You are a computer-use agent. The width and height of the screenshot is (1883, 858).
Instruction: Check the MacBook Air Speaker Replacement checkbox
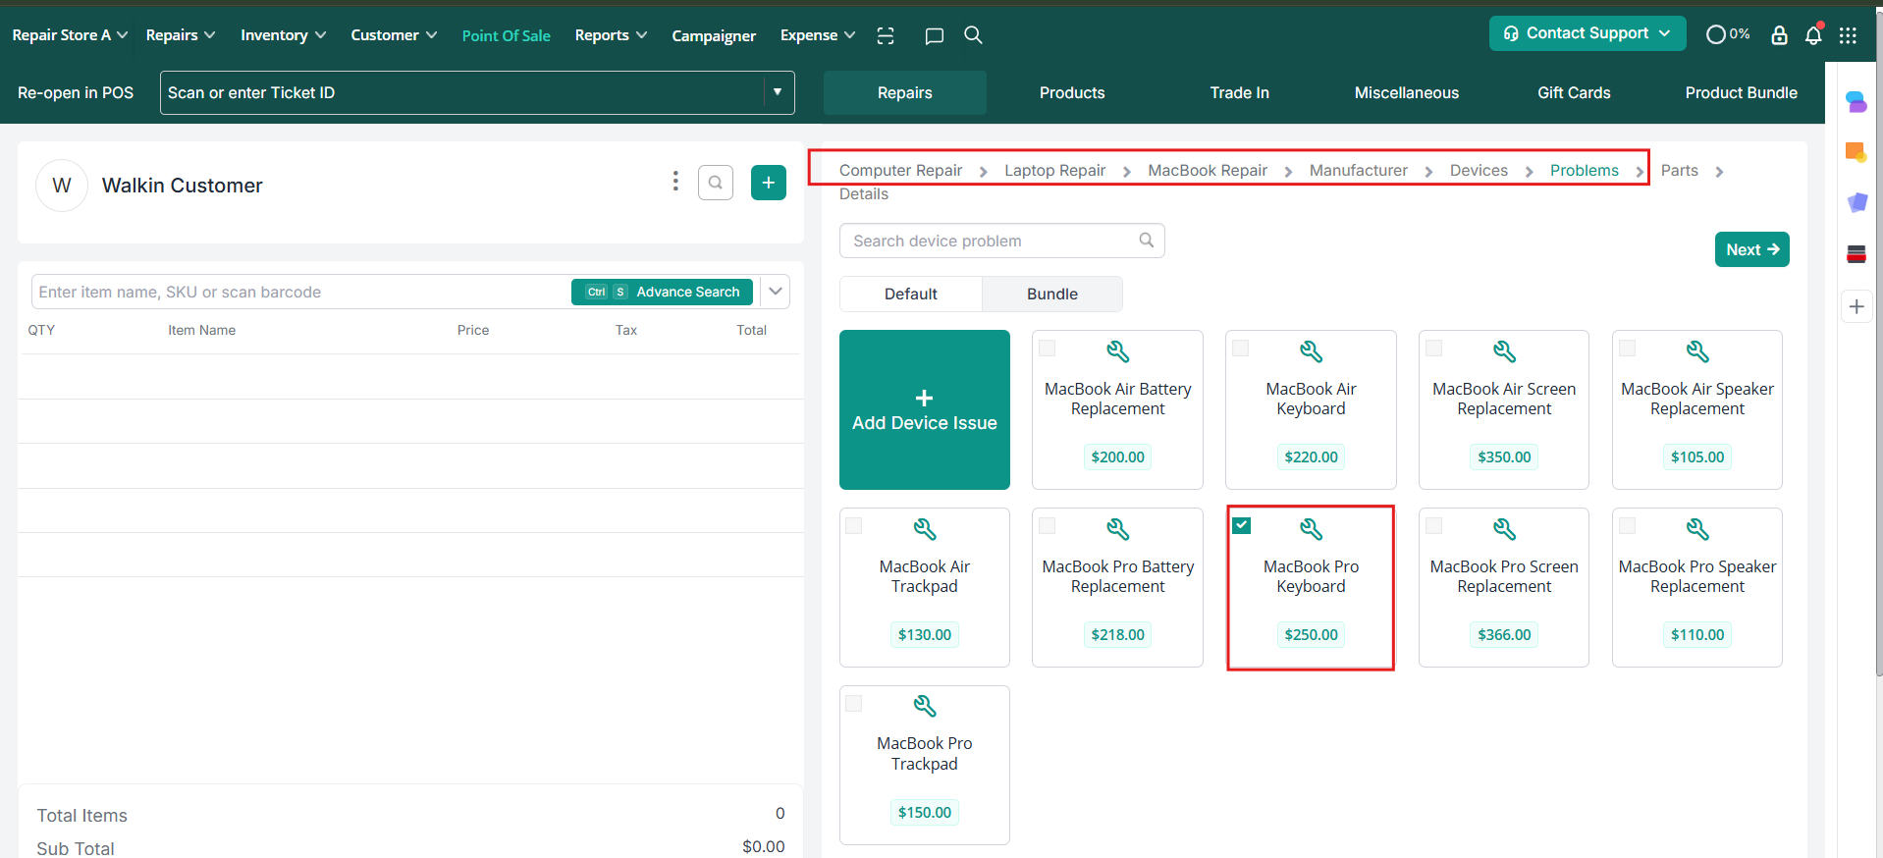tap(1628, 348)
